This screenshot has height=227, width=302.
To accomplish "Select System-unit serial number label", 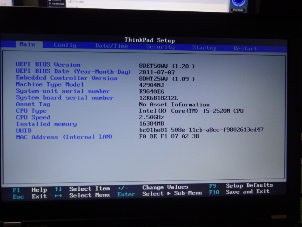I will [x=63, y=91].
